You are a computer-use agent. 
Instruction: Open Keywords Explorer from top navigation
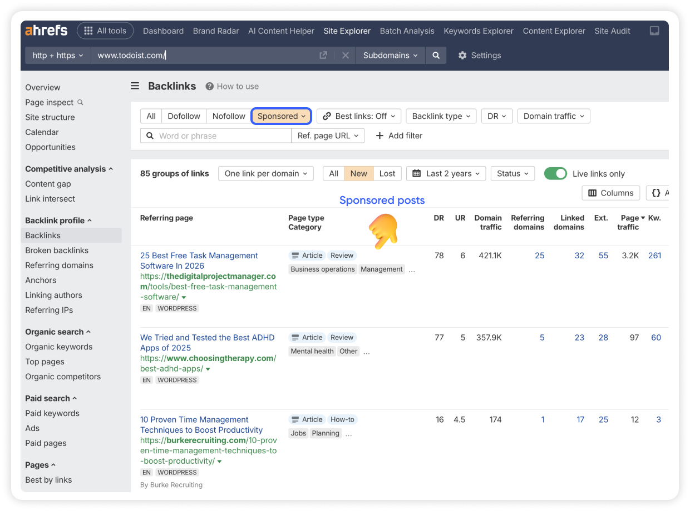pos(478,31)
